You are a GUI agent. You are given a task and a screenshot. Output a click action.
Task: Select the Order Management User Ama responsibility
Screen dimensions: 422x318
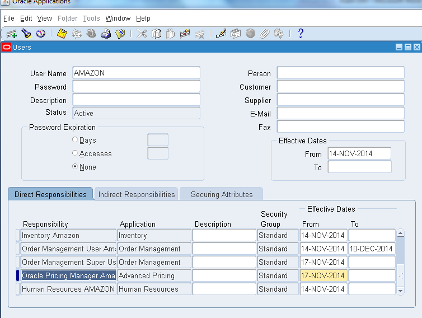tap(68, 249)
